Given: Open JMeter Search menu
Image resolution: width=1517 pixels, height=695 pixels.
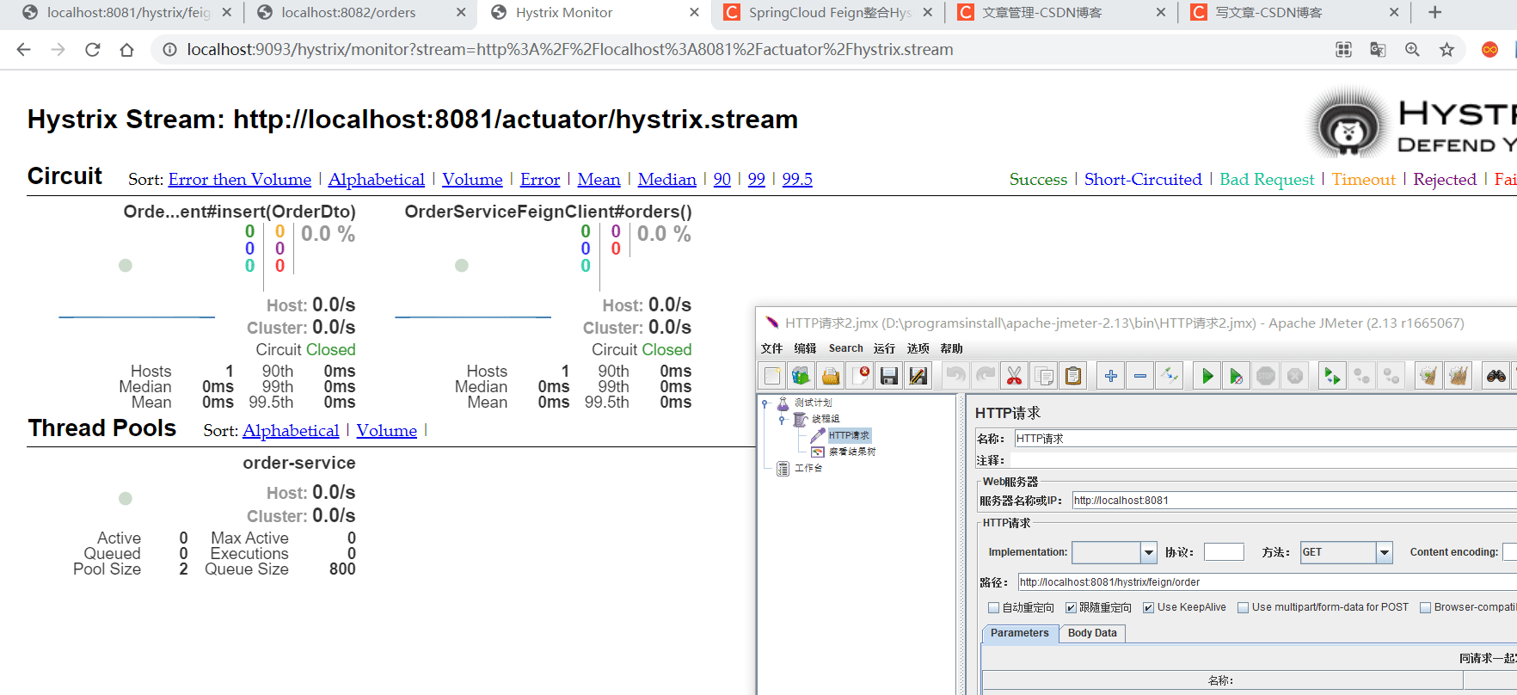Looking at the screenshot, I should [x=845, y=348].
